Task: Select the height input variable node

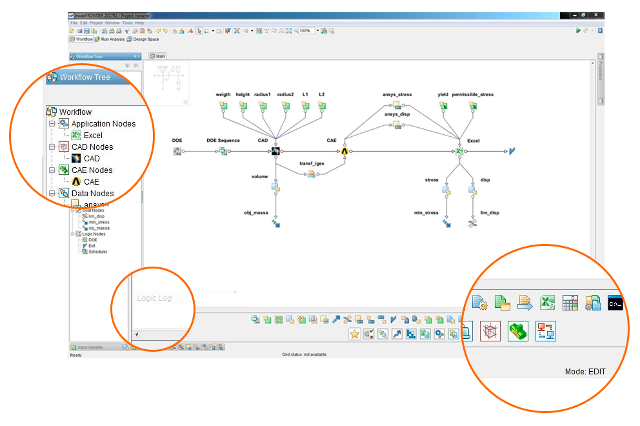Action: 243,106
